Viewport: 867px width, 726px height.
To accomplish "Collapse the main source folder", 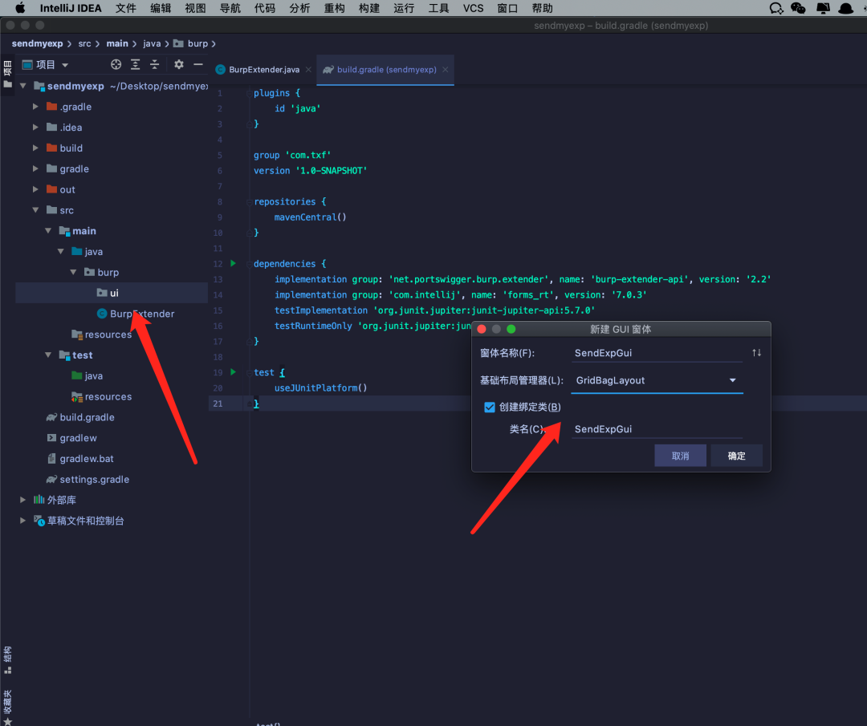I will (48, 231).
